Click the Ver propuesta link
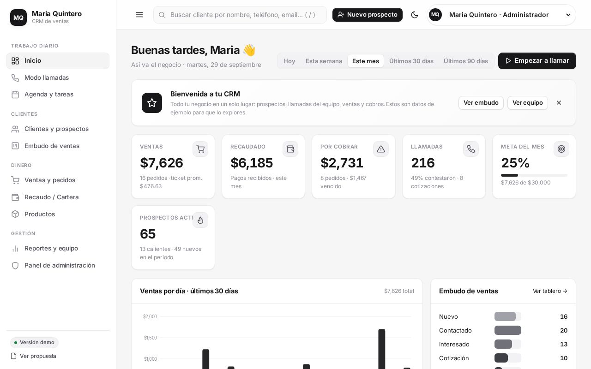 click(33, 356)
